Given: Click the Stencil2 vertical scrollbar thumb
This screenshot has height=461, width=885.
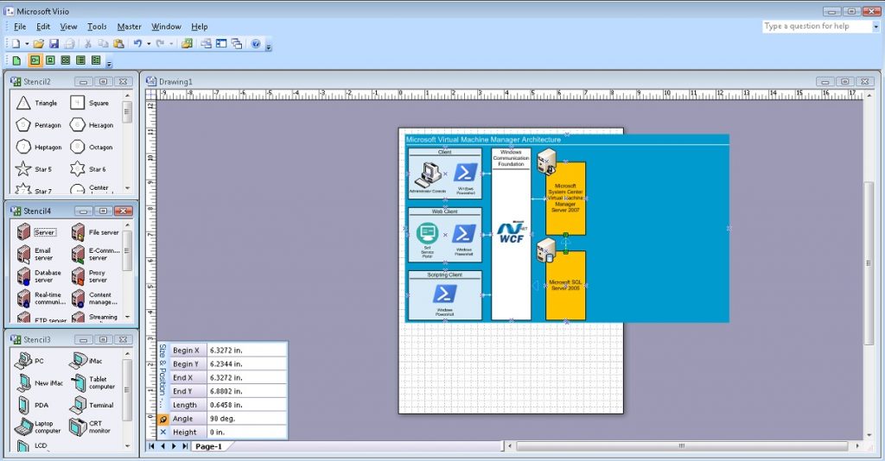Looking at the screenshot, I should (128, 111).
